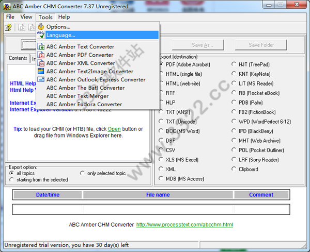Click the Outlook Express Converter icon
This screenshot has width=310, height=252.
(41, 79)
